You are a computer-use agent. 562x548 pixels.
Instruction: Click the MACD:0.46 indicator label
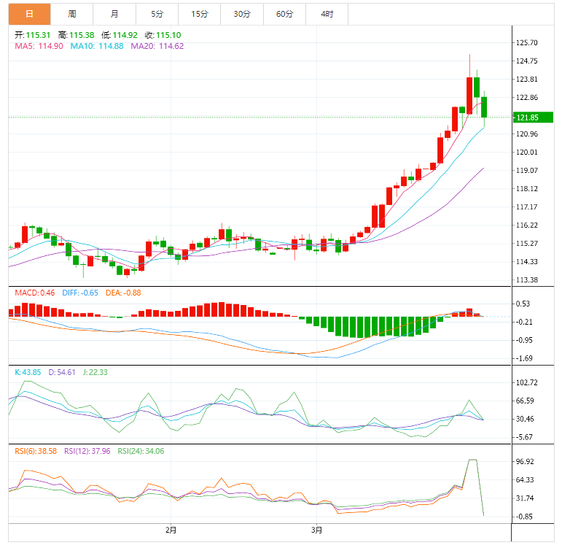click(35, 293)
